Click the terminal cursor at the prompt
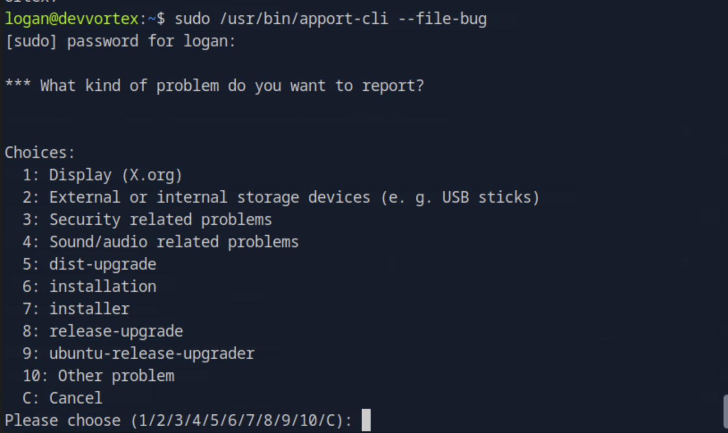Viewport: 728px width, 433px height. click(366, 420)
